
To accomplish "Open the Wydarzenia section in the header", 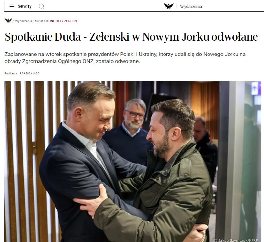I will 191,6.
